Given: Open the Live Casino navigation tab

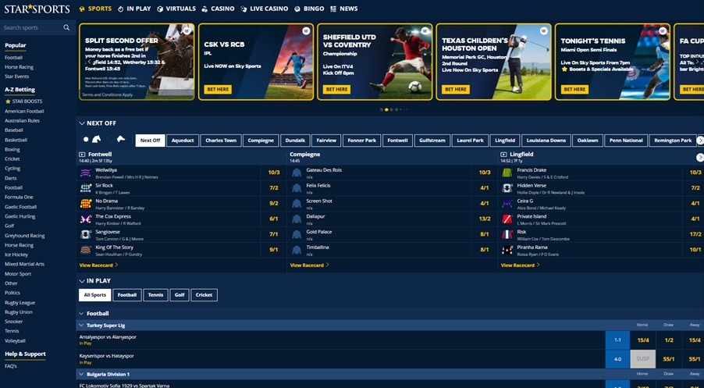Looking at the screenshot, I should click(x=264, y=9).
